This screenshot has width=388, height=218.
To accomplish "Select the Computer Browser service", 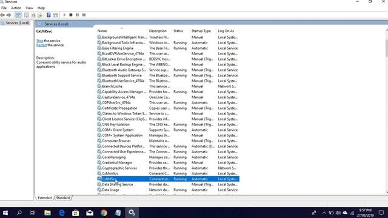I will (167, 140).
